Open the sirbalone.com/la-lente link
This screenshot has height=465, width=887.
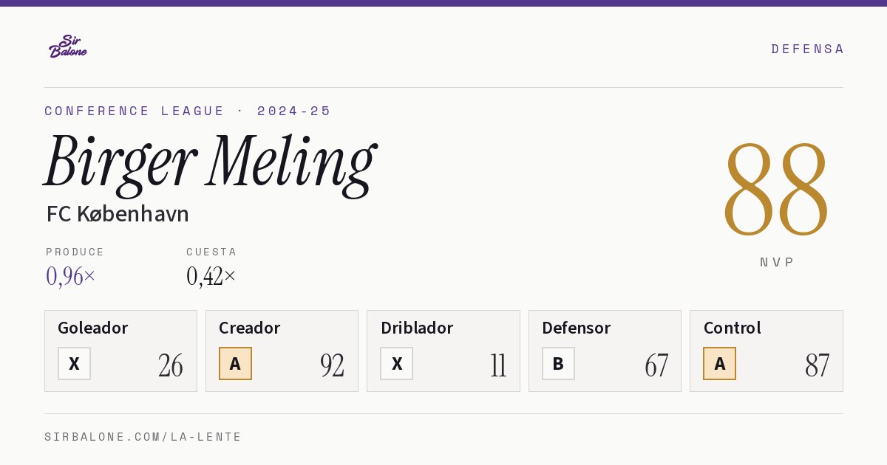click(143, 437)
